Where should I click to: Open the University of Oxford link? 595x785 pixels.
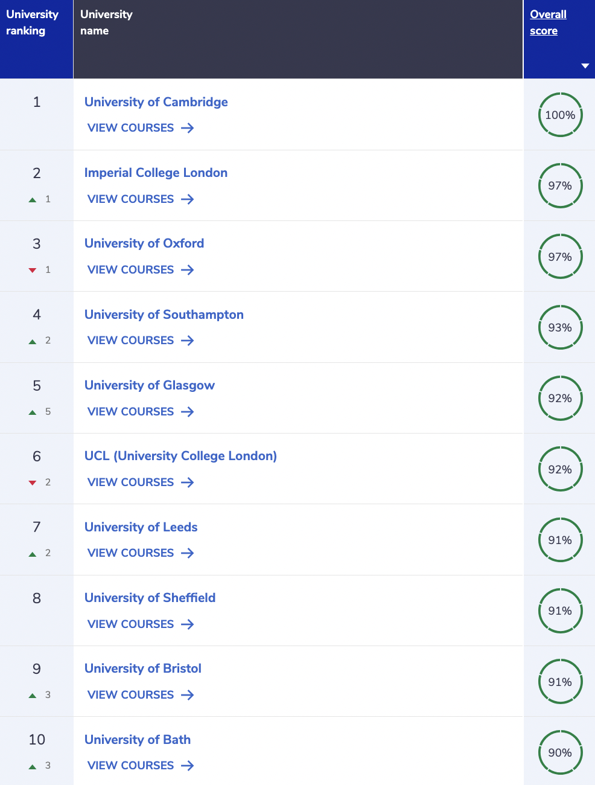(144, 243)
